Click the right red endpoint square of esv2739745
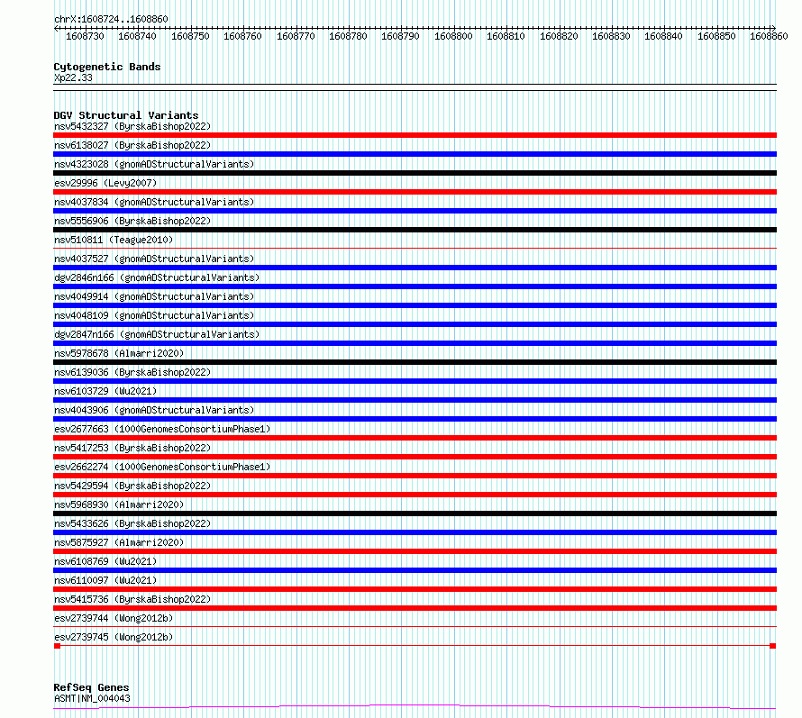The width and height of the screenshot is (802, 718). pos(773,646)
